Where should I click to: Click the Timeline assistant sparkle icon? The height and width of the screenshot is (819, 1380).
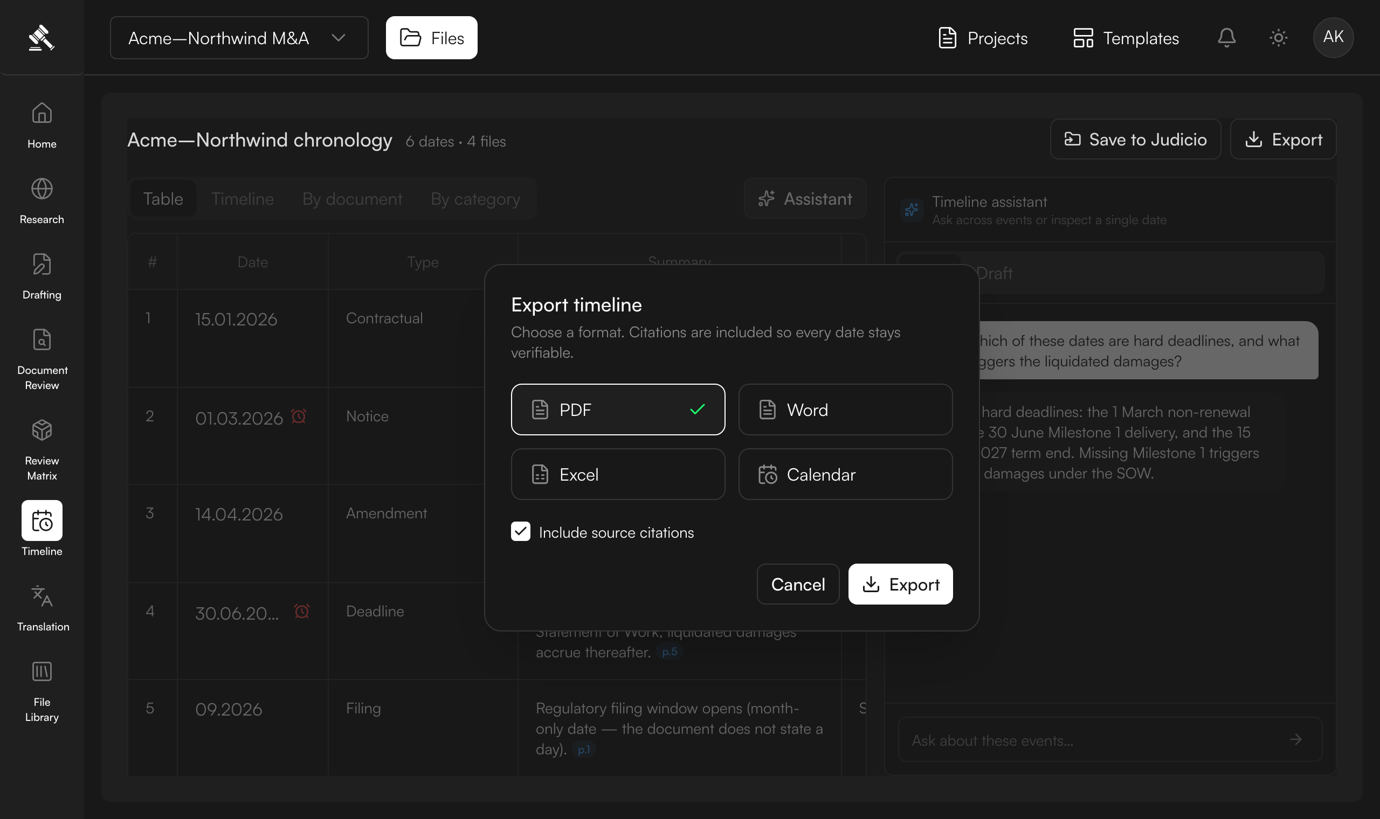tap(912, 210)
